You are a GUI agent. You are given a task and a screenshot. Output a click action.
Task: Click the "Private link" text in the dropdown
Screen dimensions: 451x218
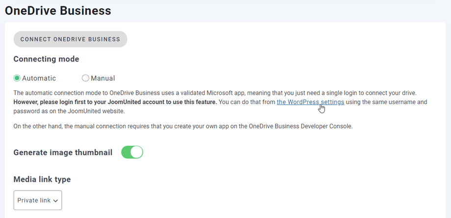34,200
